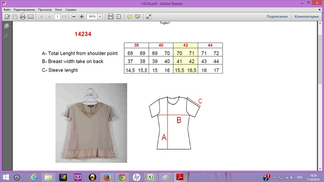The height and width of the screenshot is (182, 324).
Task: Click the volume speaker tray icon
Action: tap(292, 177)
